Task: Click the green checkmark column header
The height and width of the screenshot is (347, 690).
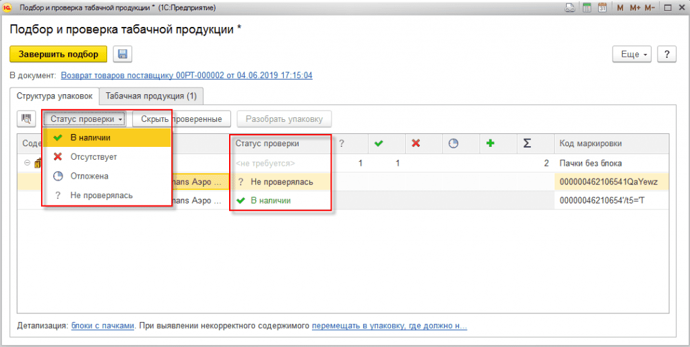Action: tap(379, 144)
